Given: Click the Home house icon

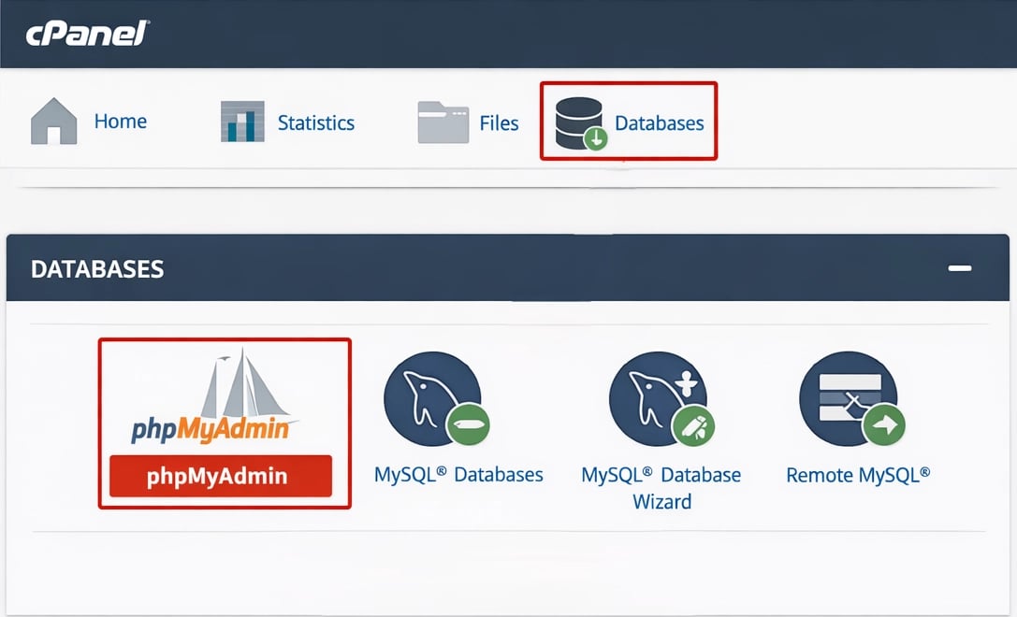Looking at the screenshot, I should (53, 122).
